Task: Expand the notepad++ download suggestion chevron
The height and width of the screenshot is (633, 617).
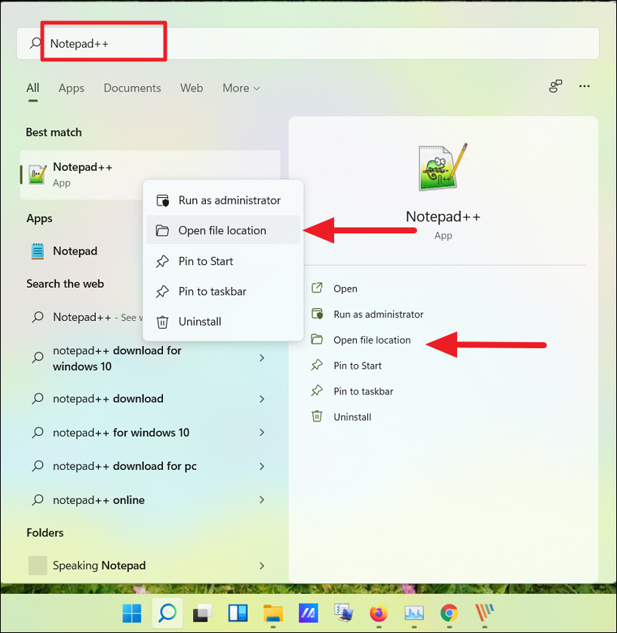Action: (x=262, y=398)
